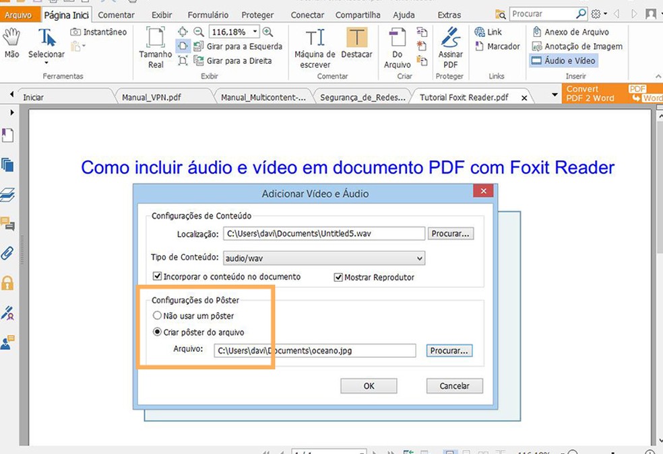
Task: Click Cancelar button in dialog
Action: [455, 385]
